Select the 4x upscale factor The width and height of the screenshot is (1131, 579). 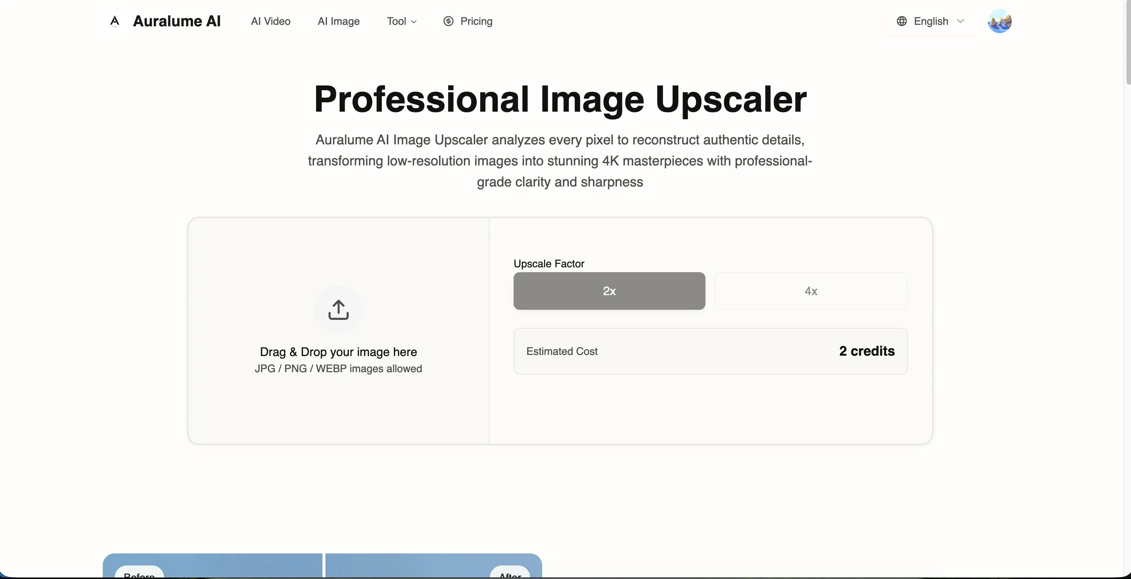(x=810, y=291)
